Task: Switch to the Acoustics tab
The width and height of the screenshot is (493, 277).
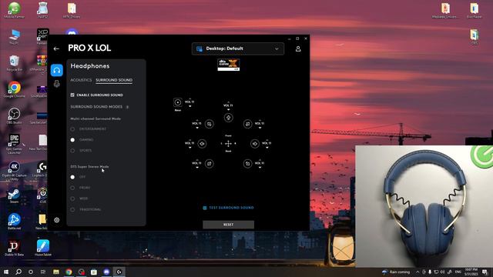Action: pos(81,80)
